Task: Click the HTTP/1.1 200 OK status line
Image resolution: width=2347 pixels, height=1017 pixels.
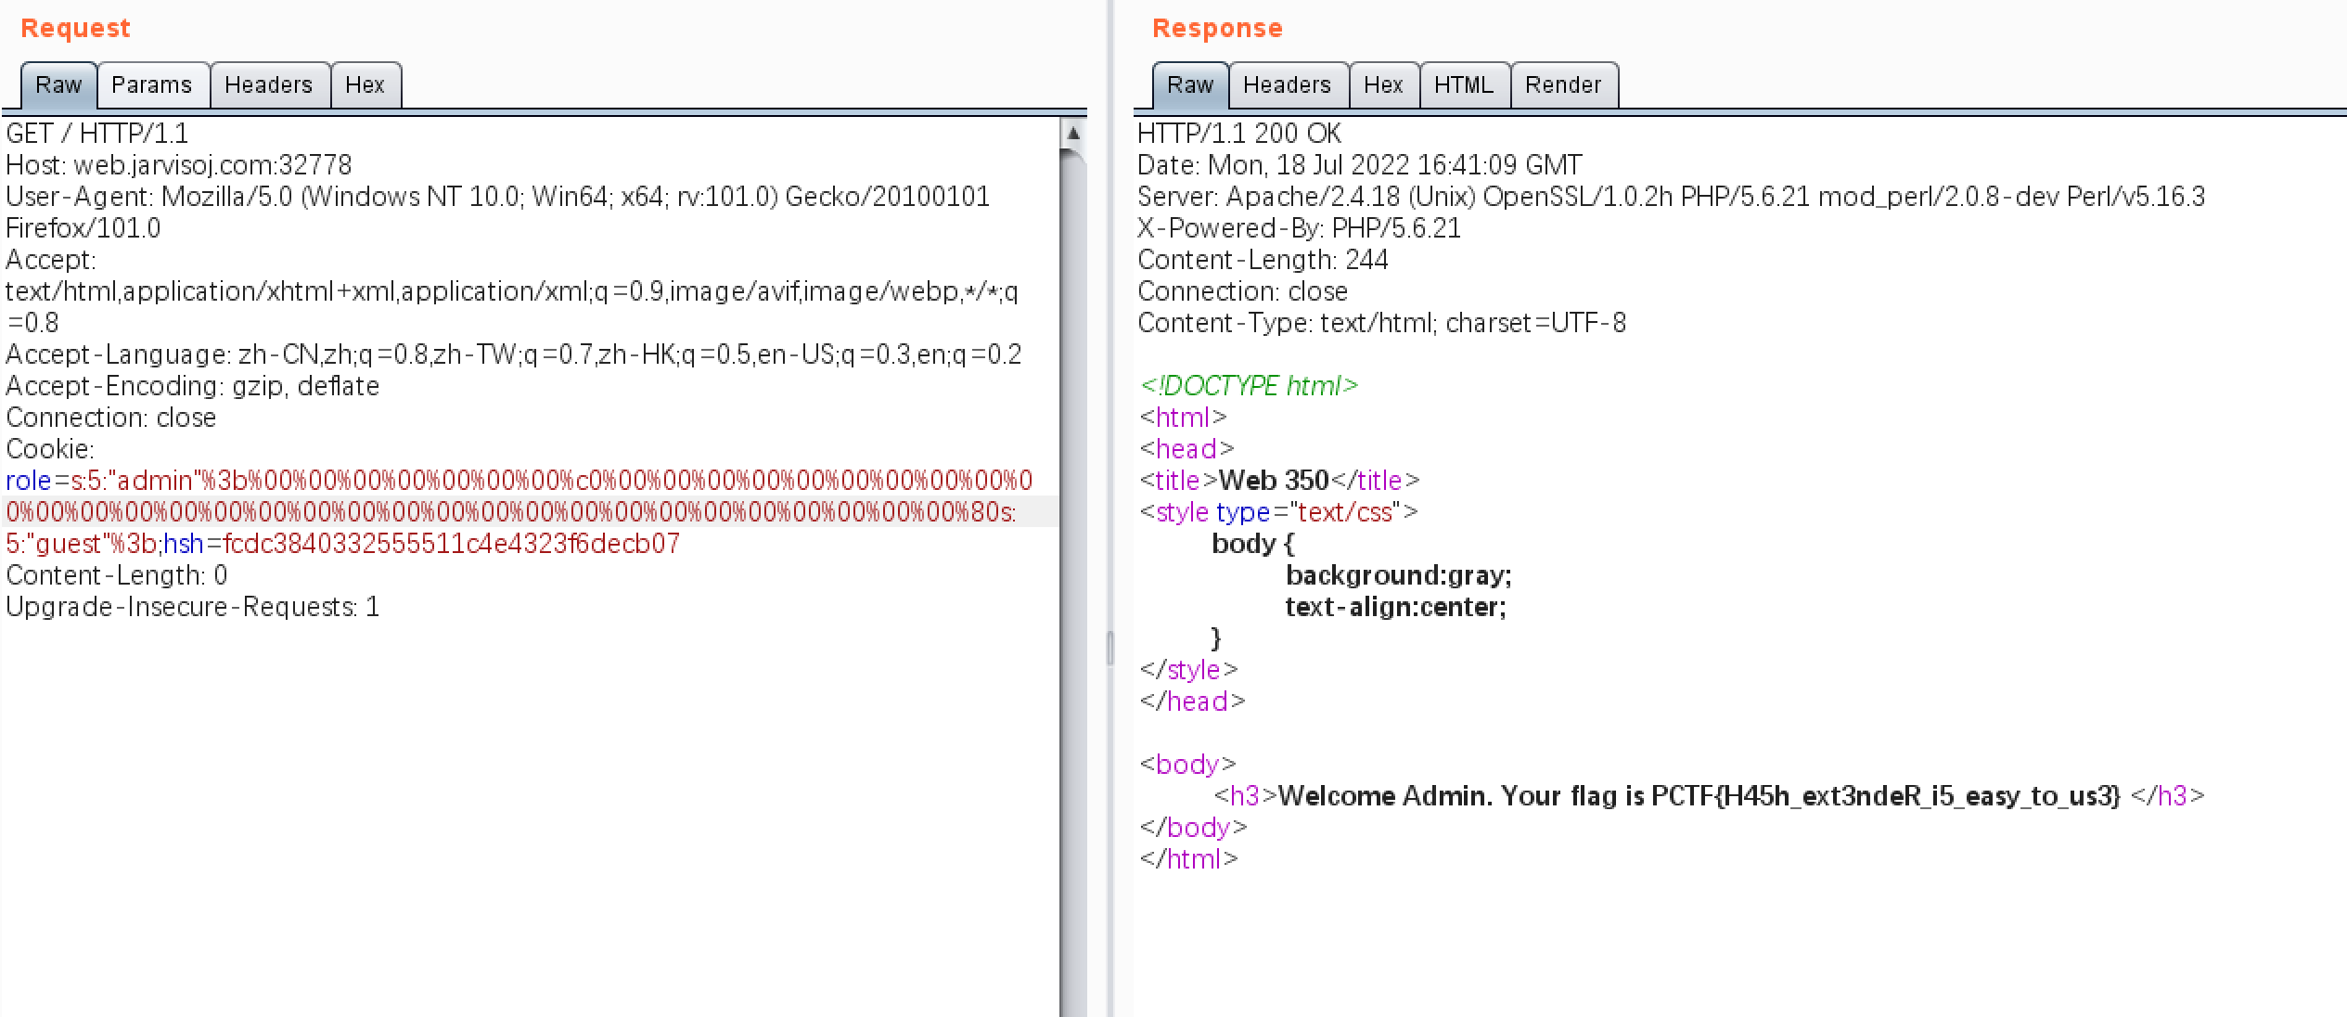Action: [x=1239, y=134]
